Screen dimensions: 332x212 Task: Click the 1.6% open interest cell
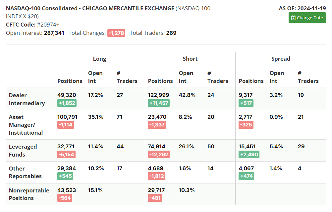point(185,168)
